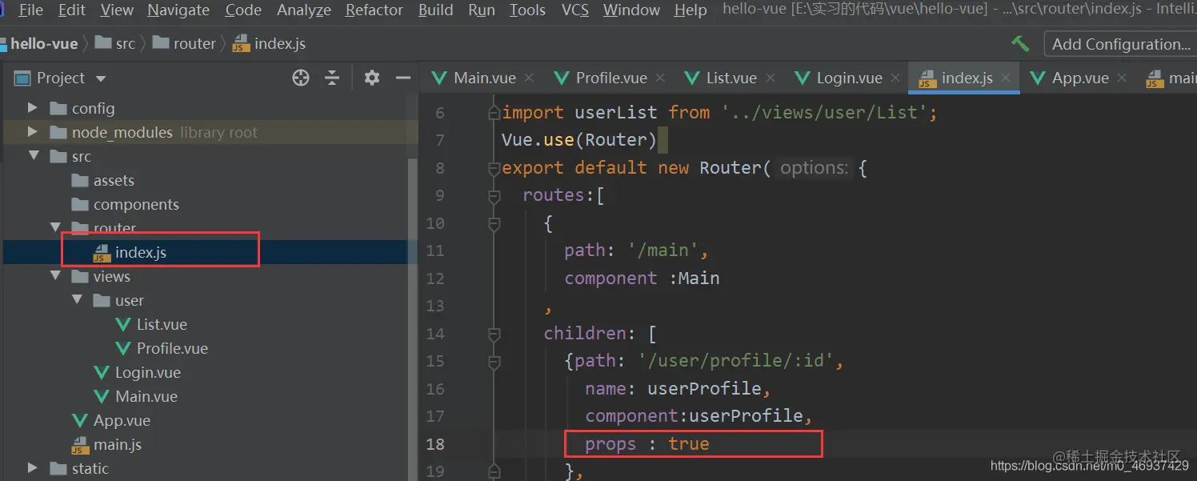Viewport: 1197px width, 481px height.
Task: Fold code block at line 8 gutter
Action: pos(494,168)
